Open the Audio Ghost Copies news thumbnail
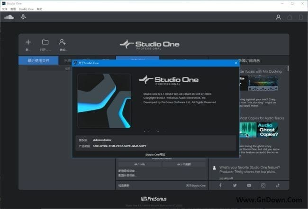 coord(254,130)
